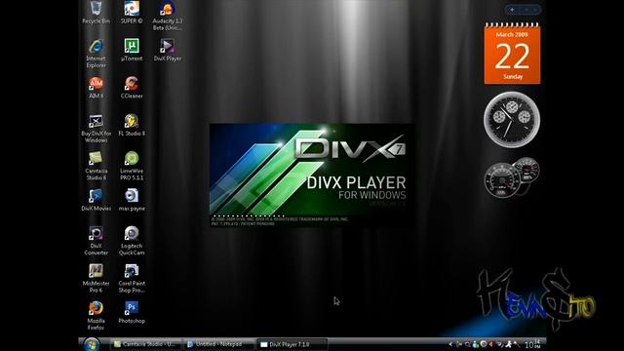Open the CPU meter gauge gadget

(x=512, y=177)
